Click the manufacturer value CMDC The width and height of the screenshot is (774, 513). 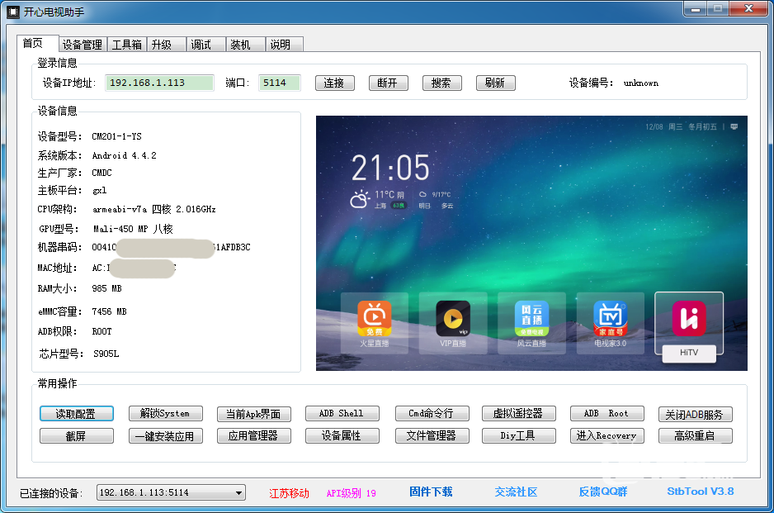pos(101,173)
